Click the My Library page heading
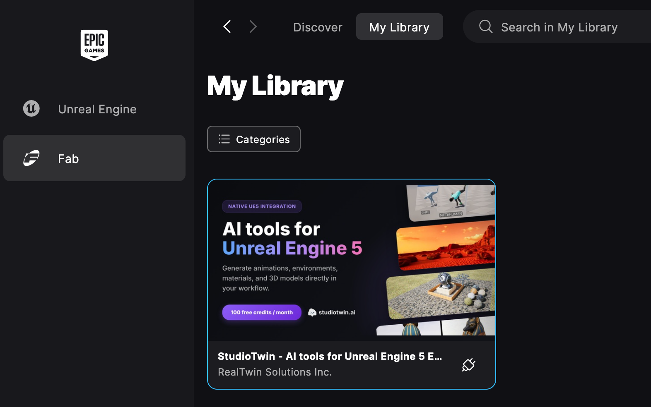651x407 pixels. [275, 86]
